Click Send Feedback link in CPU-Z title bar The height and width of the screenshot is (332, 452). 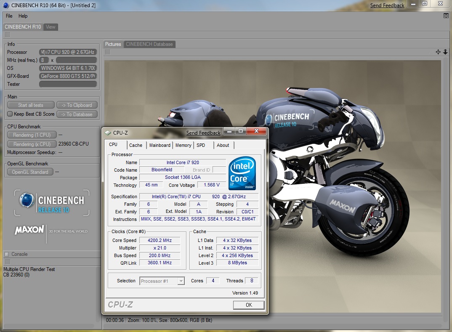coord(203,133)
